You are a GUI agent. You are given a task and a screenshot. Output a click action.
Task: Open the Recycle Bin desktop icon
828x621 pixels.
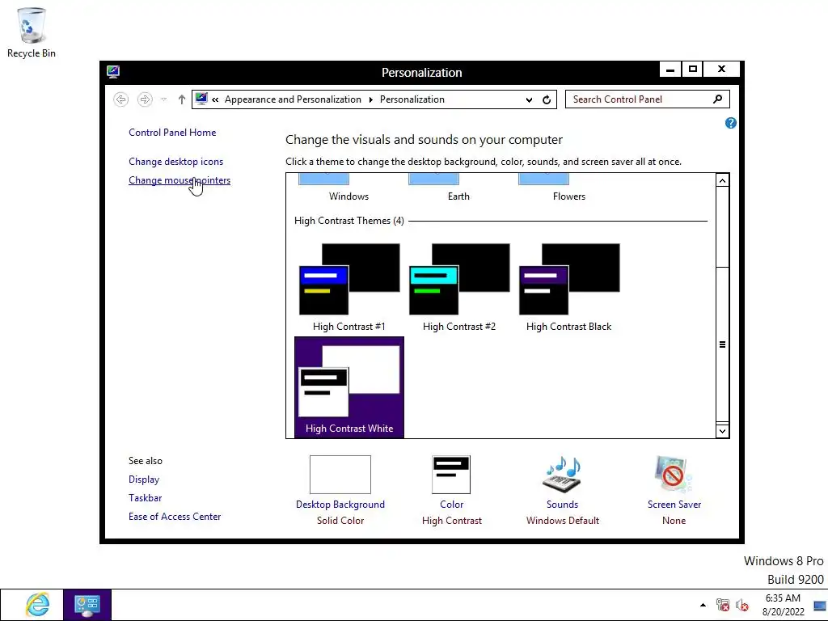(x=32, y=32)
